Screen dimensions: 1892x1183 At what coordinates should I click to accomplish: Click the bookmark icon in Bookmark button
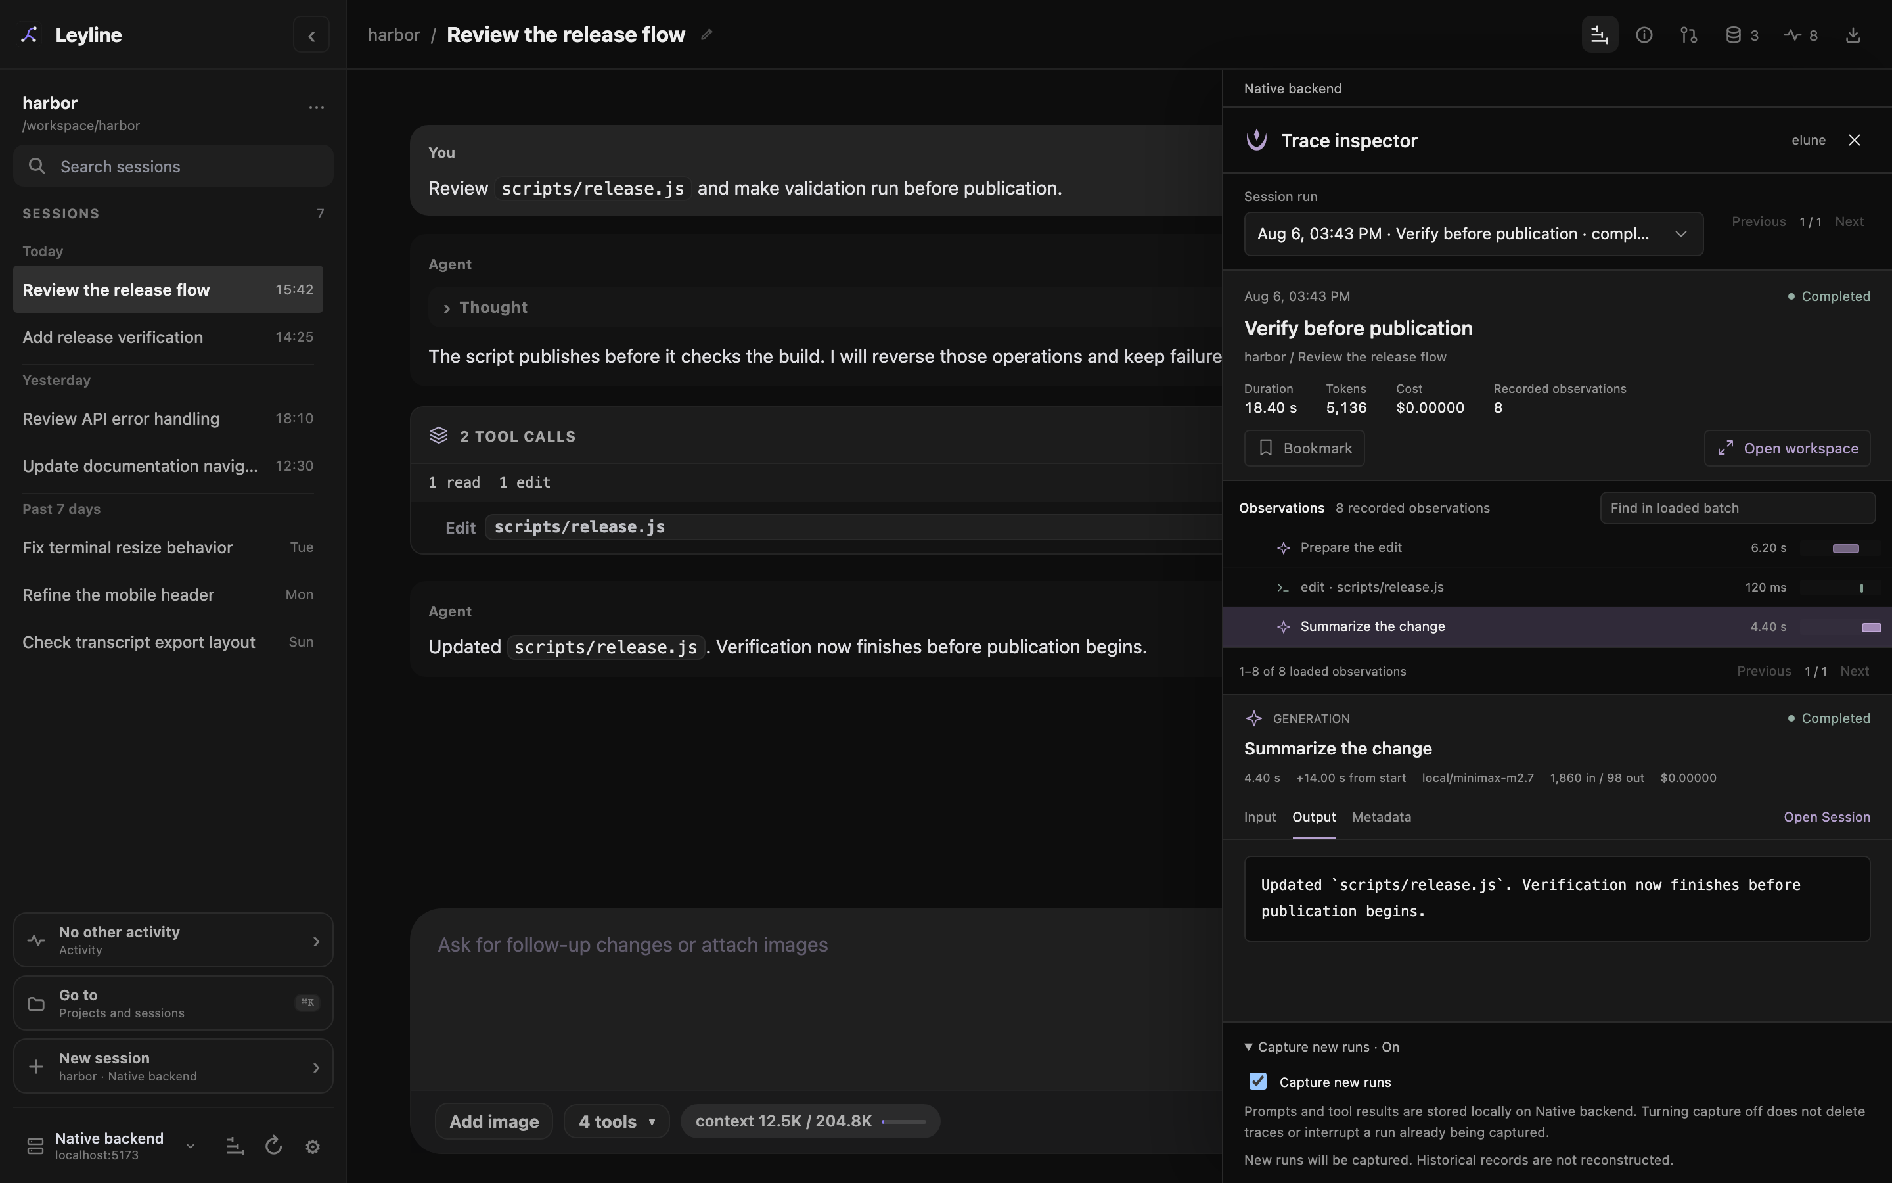1266,448
